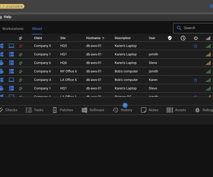Click the Windows icon in the HQ1 jsmith row
This screenshot has width=213, height=177.
click(2, 54)
